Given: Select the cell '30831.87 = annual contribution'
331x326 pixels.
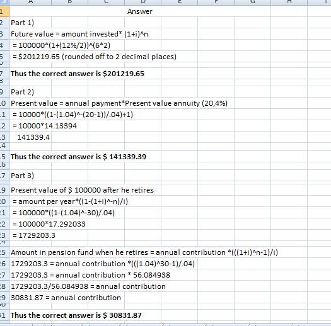Looking at the screenshot, I should point(66,298).
